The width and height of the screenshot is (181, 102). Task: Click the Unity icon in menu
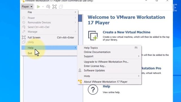(24, 42)
